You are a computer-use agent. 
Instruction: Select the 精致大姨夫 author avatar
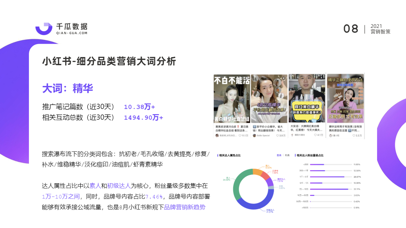point(292,135)
